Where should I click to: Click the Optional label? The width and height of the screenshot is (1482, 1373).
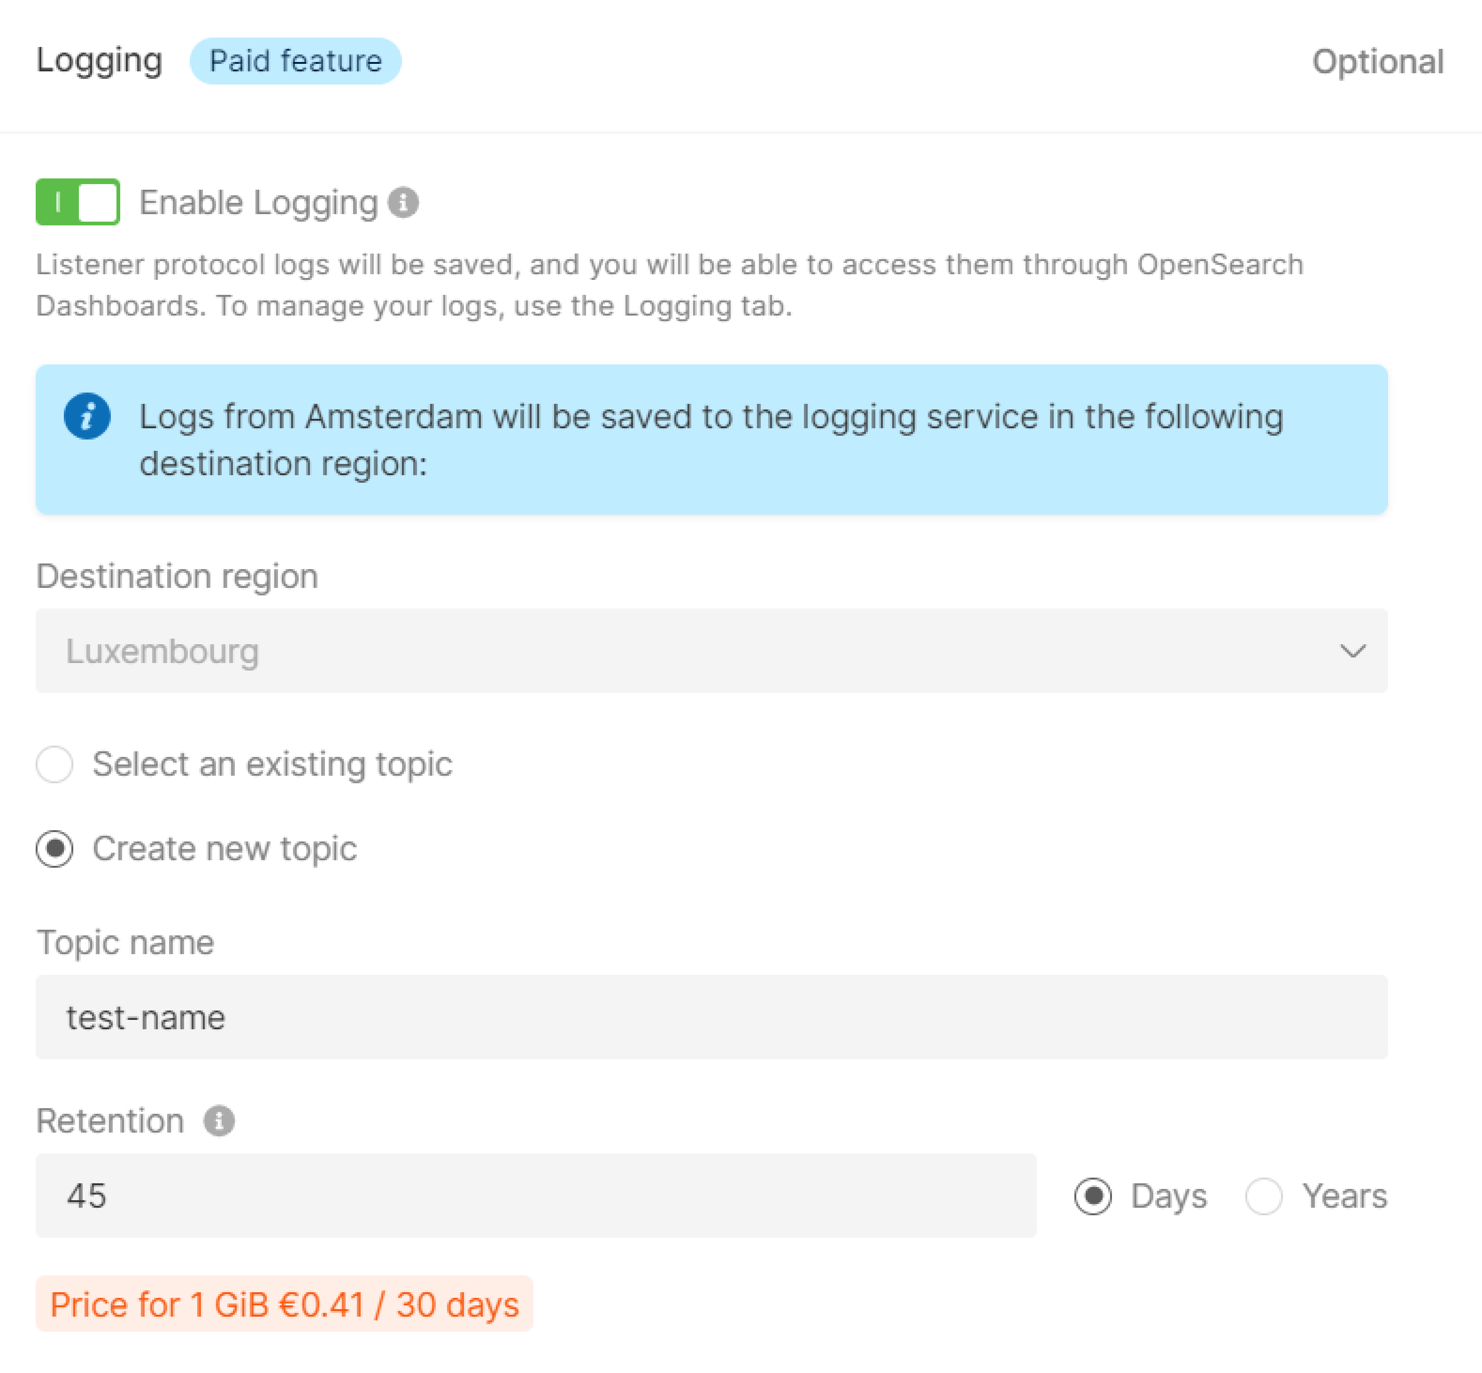point(1378,61)
